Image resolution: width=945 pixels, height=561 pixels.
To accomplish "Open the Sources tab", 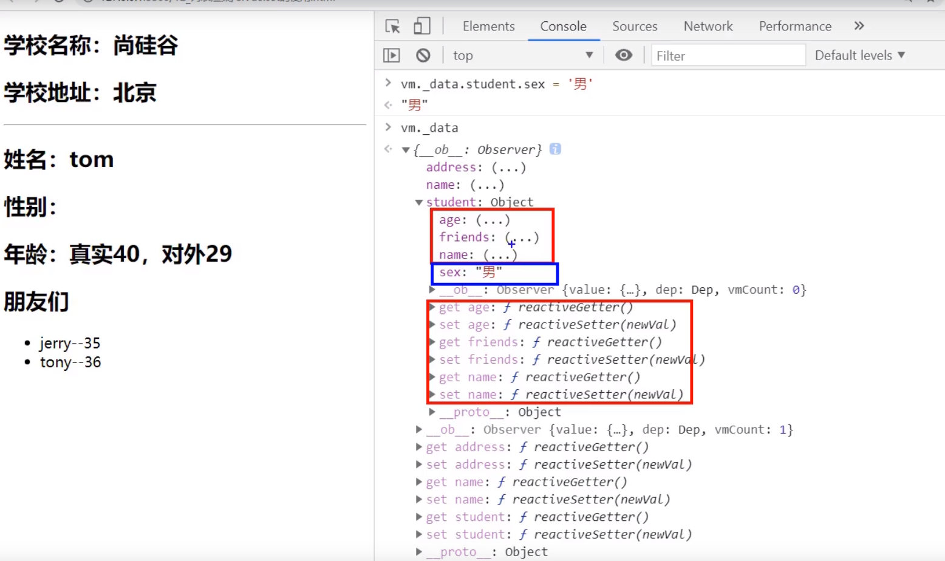I will click(635, 26).
